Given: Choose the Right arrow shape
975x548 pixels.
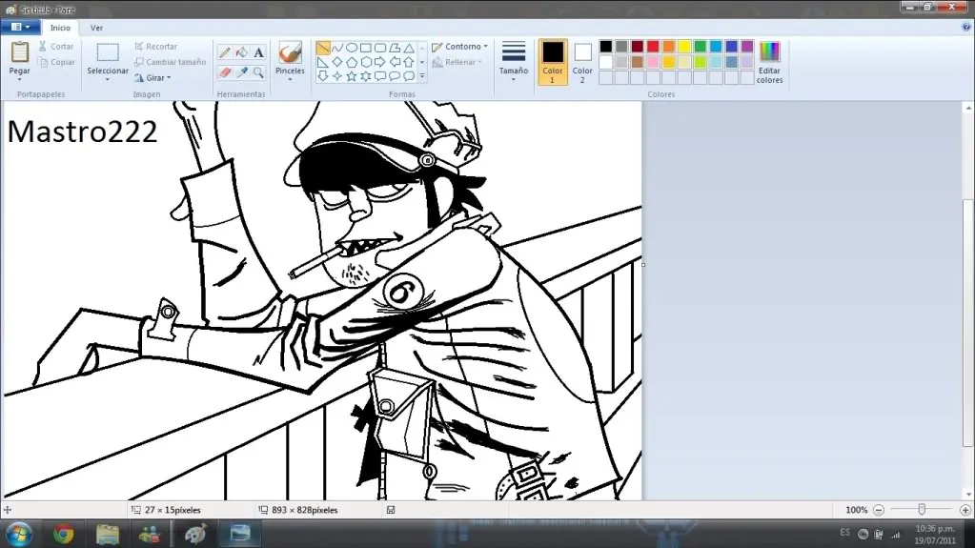Looking at the screenshot, I should pyautogui.click(x=380, y=62).
